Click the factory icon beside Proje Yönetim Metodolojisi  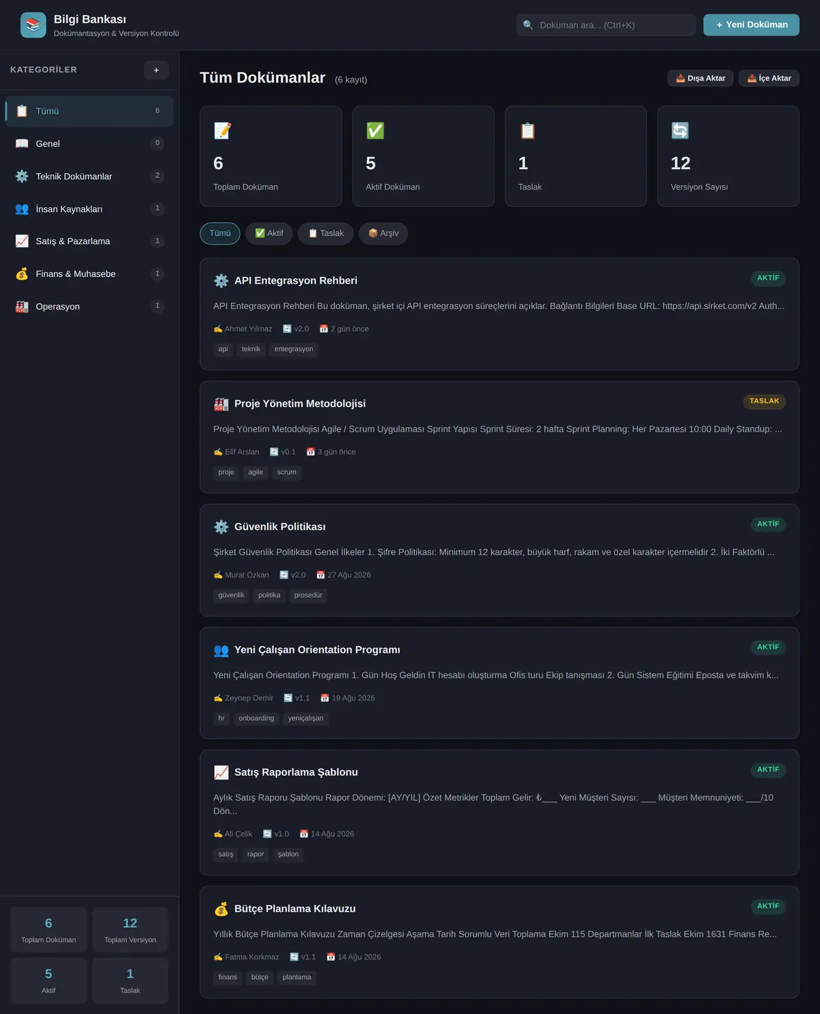click(221, 404)
